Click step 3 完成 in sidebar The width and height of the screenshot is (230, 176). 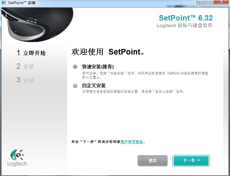click(x=25, y=80)
